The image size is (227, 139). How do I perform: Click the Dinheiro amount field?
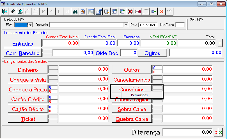point(84,69)
